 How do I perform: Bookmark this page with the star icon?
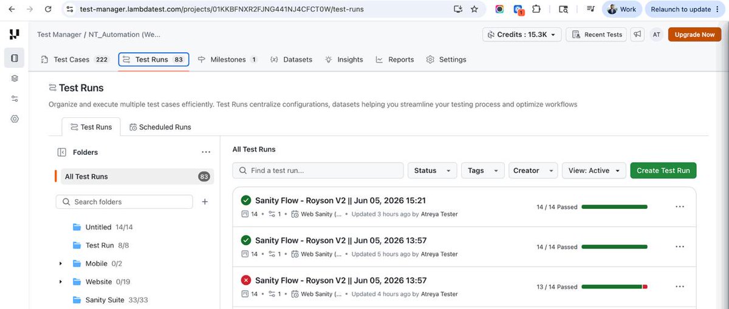tap(474, 9)
